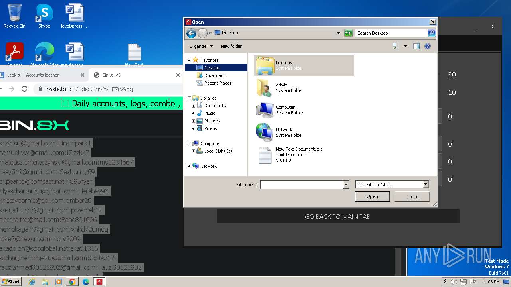The image size is (511, 287).
Task: Launch Skype from the desktop shortcut
Action: (x=44, y=16)
